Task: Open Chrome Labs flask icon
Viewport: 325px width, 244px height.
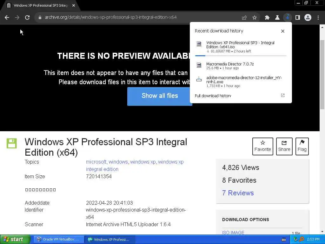Action: (x=277, y=18)
